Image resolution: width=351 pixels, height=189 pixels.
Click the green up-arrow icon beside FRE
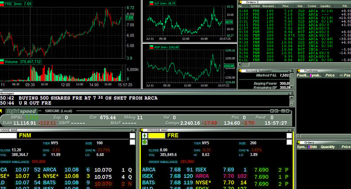144,135
